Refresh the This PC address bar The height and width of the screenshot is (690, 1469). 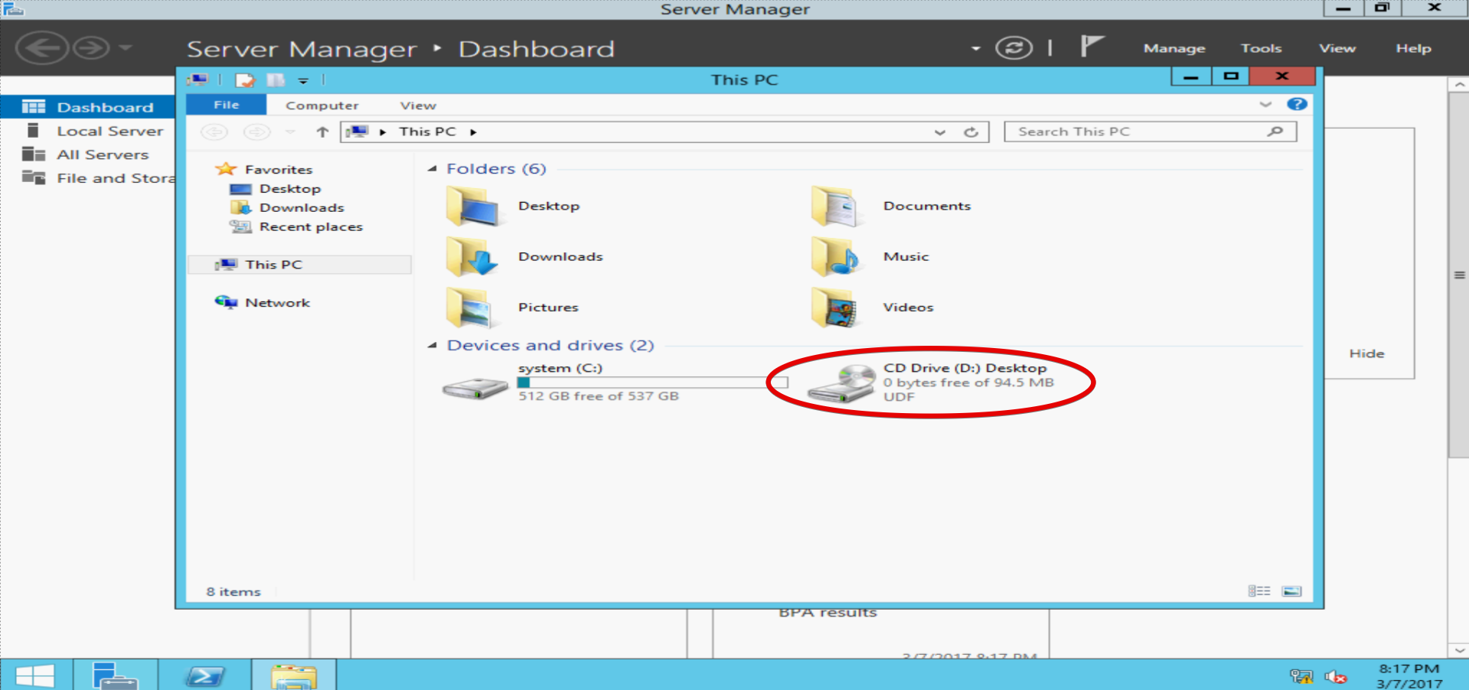pos(971,132)
